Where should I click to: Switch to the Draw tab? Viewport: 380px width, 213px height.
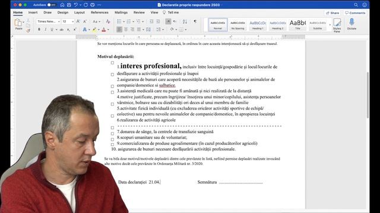point(47,12)
